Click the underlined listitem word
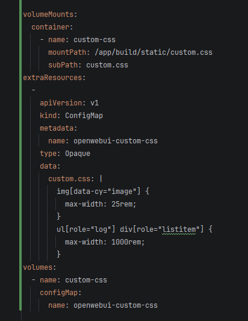 pos(179,229)
